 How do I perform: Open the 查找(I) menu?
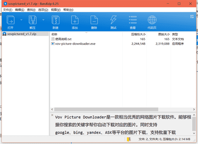pyautogui.click(x=31, y=10)
